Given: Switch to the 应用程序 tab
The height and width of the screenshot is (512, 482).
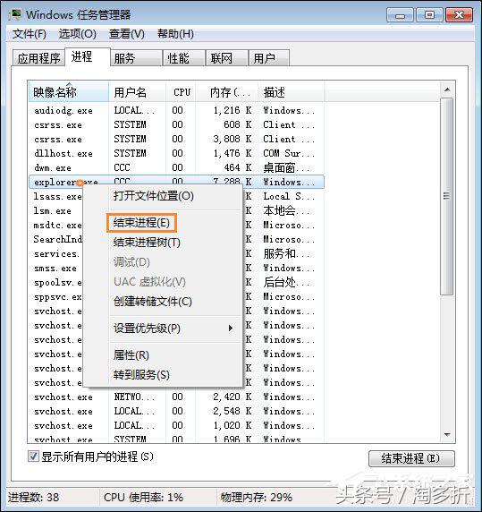Looking at the screenshot, I should click(x=38, y=58).
